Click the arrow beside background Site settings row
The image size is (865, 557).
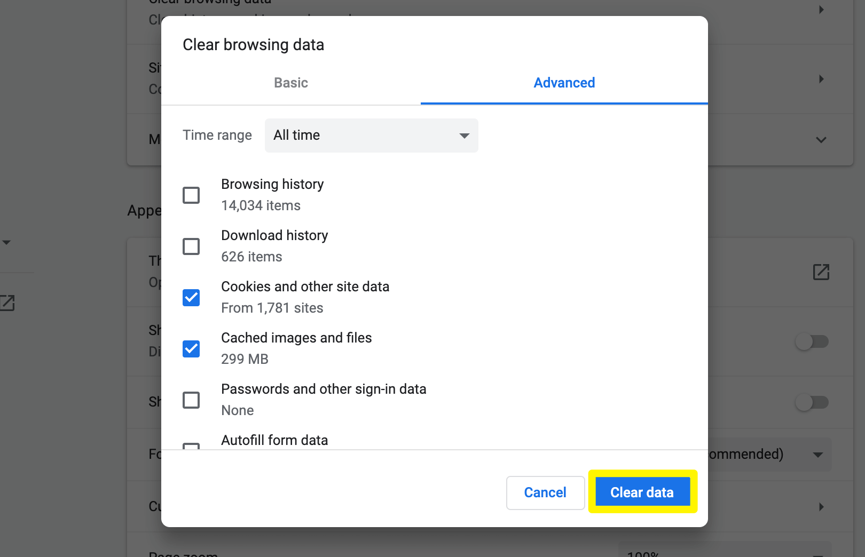point(821,79)
